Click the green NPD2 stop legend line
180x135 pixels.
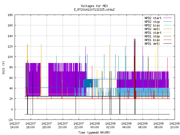coord(167,22)
